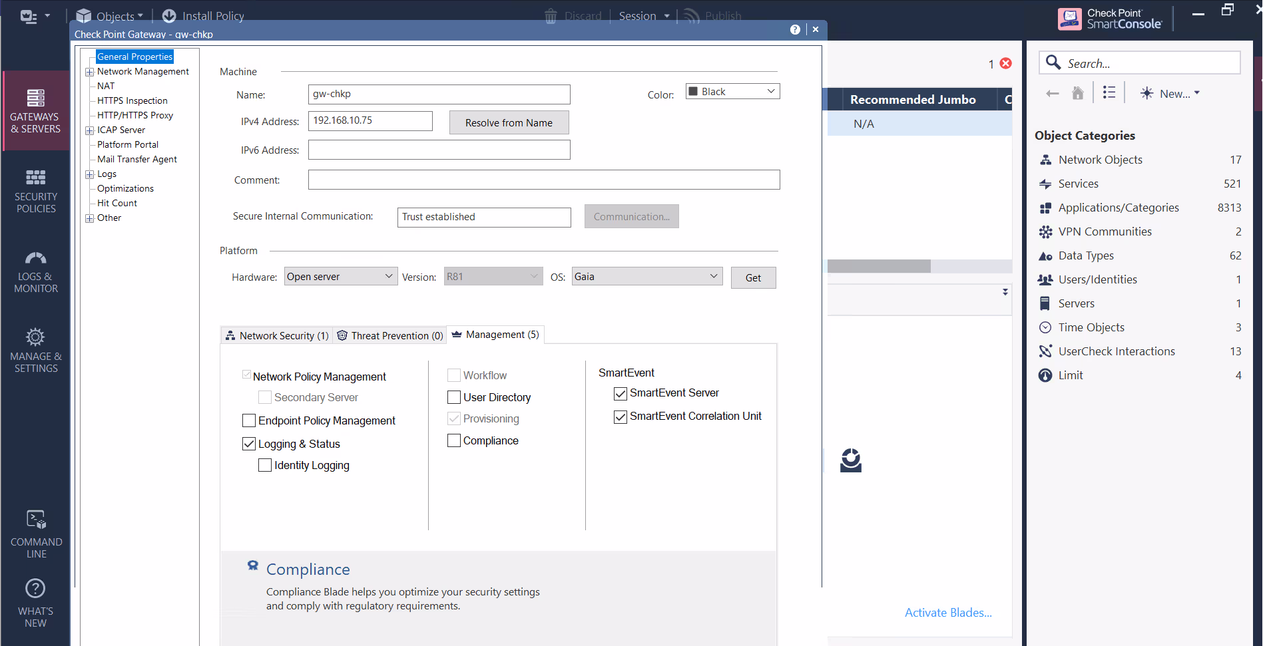Click the Objects menu icon
1263x646 pixels.
(x=83, y=16)
